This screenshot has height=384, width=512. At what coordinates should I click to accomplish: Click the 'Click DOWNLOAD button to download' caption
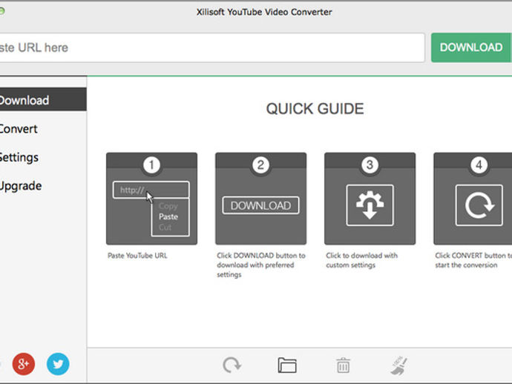coord(261,265)
